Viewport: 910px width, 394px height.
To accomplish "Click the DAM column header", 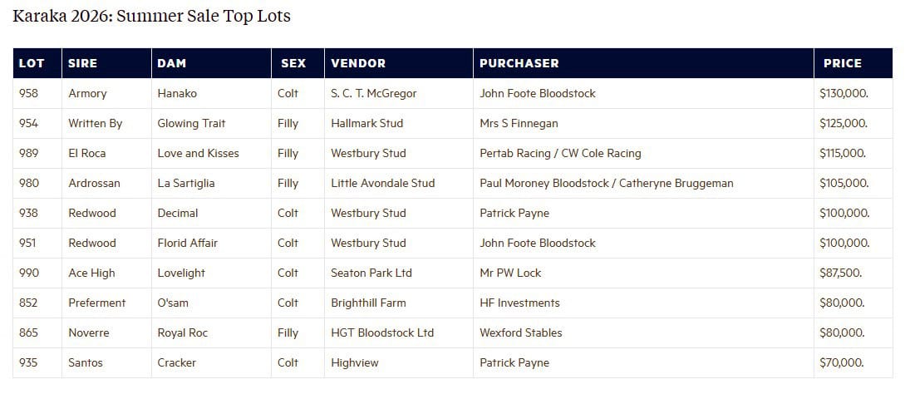I will [172, 63].
